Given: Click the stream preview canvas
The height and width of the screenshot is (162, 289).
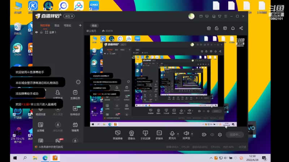Looking at the screenshot, I should pyautogui.click(x=165, y=81).
